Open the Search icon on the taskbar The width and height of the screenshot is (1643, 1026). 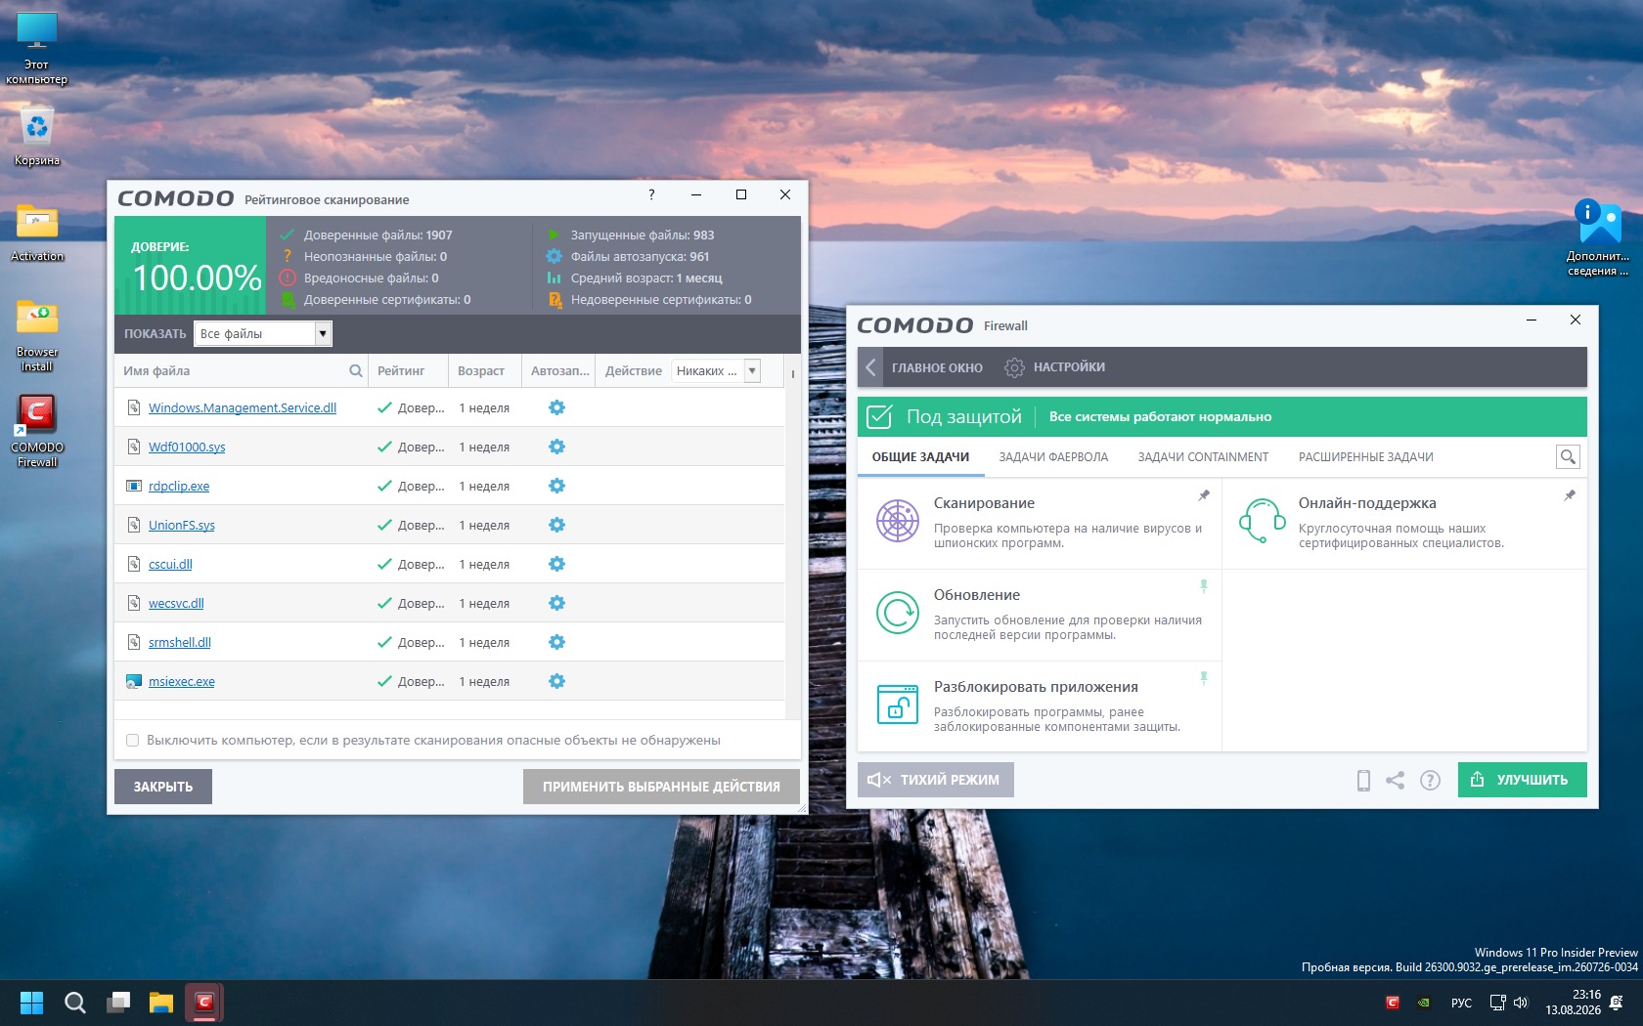[x=74, y=1003]
